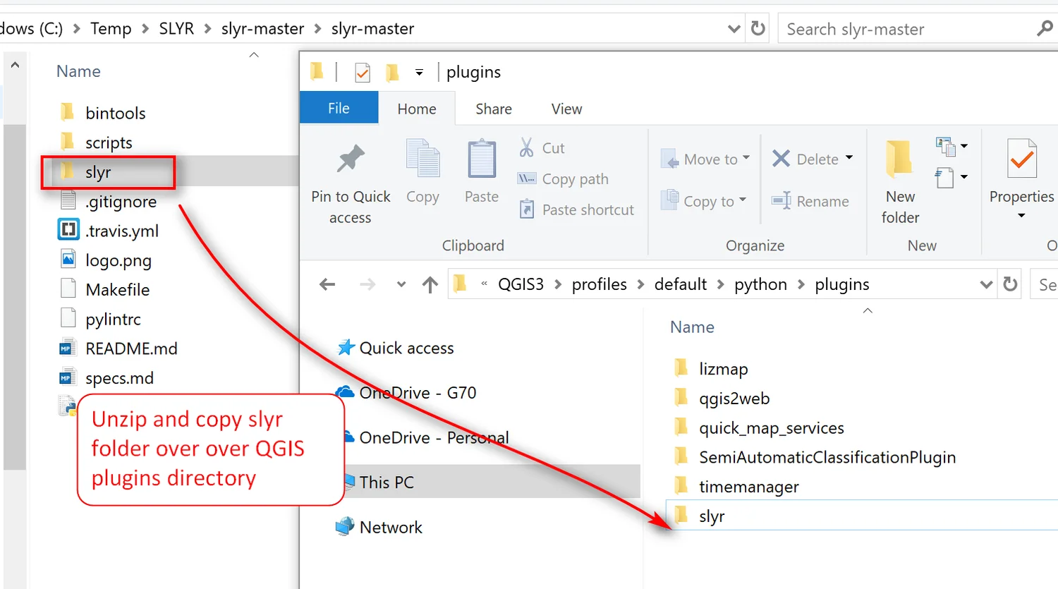Screen dimensions: 1058x589
Task: Switch to the Share ribbon tab
Action: tap(494, 109)
